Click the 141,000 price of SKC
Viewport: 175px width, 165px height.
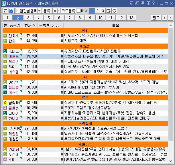31,67
